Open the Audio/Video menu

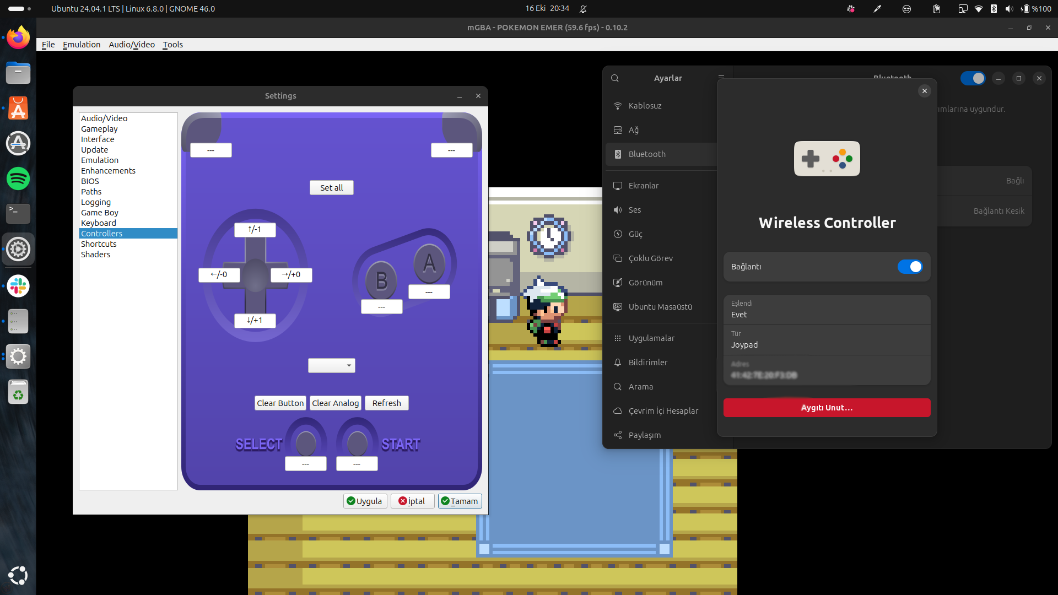[x=132, y=45]
